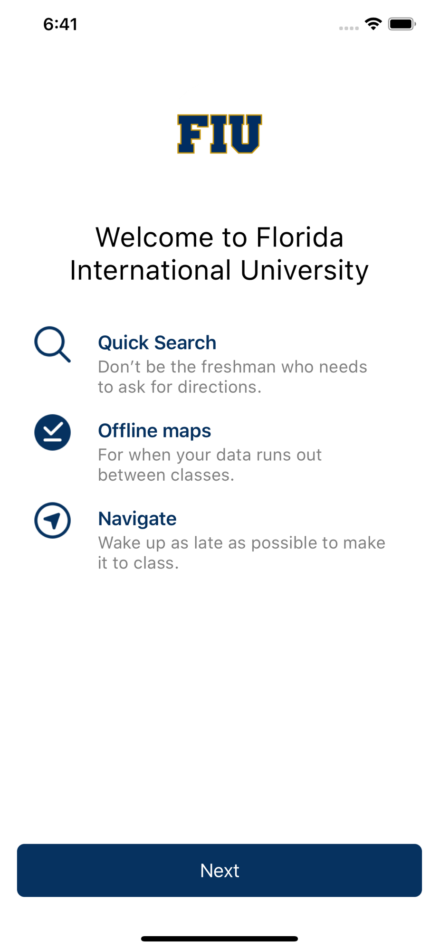
Task: Tap the FIU logo
Action: coord(219,134)
